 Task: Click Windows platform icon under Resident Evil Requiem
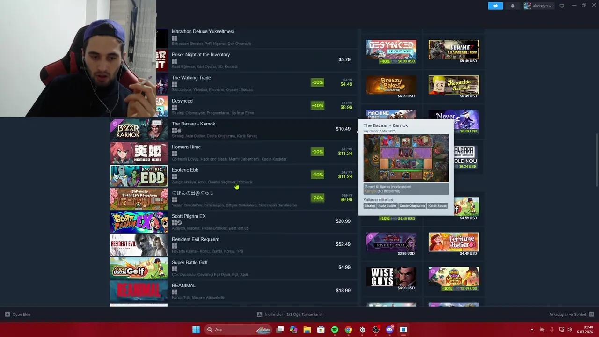coord(174,246)
